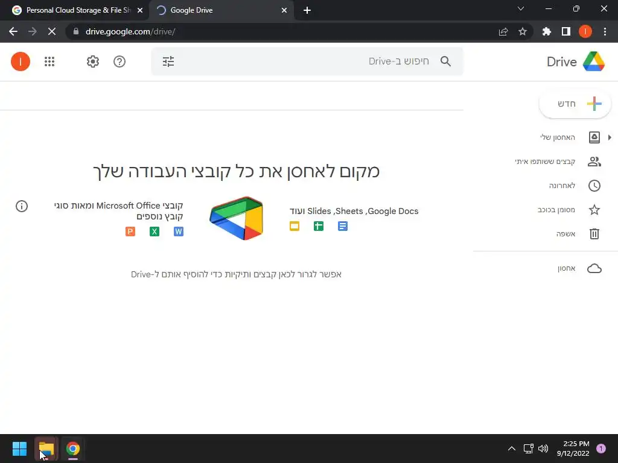The image size is (618, 463).
Task: Toggle Chrome side panel
Action: pyautogui.click(x=566, y=31)
